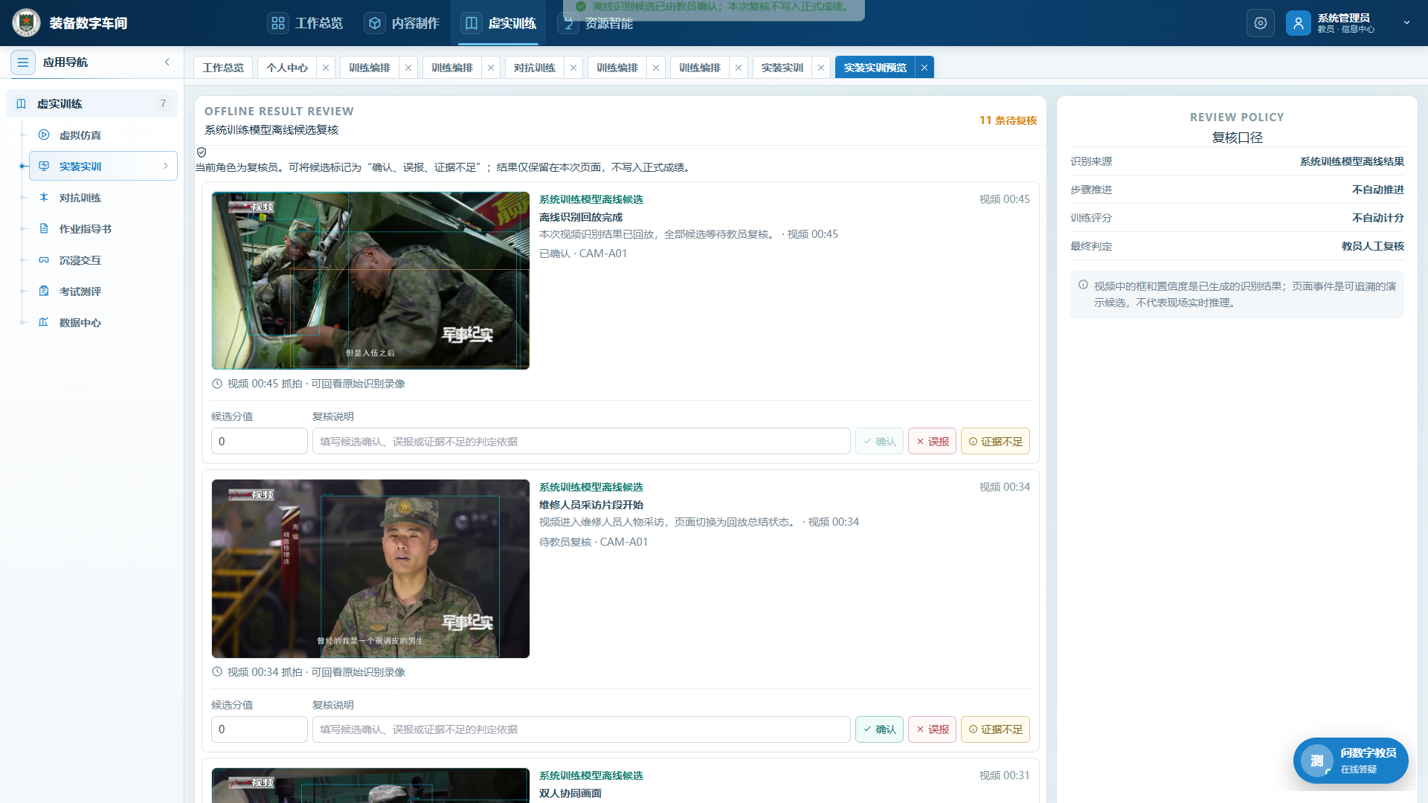
Task: Open the 视频 00:34 interview thumbnail
Action: [370, 569]
